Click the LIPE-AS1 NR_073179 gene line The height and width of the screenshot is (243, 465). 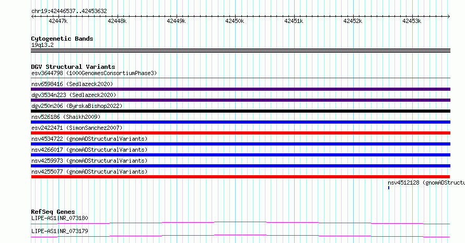[x=240, y=236]
